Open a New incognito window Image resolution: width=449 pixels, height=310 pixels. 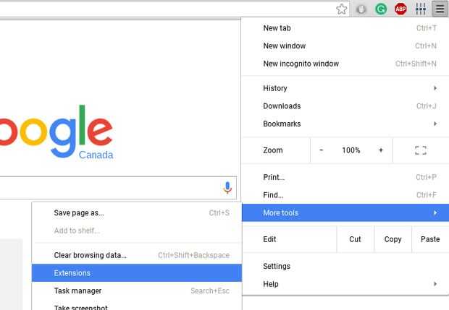301,64
